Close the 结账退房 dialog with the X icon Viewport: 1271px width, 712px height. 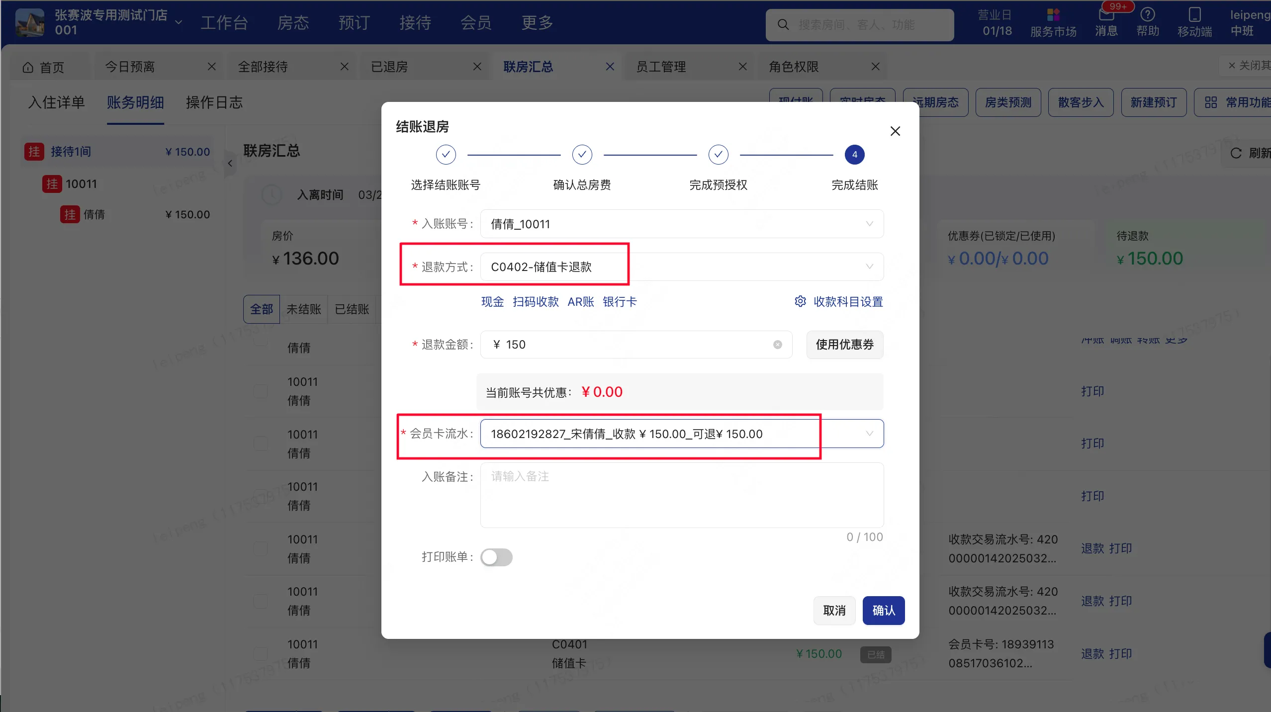[x=895, y=131]
